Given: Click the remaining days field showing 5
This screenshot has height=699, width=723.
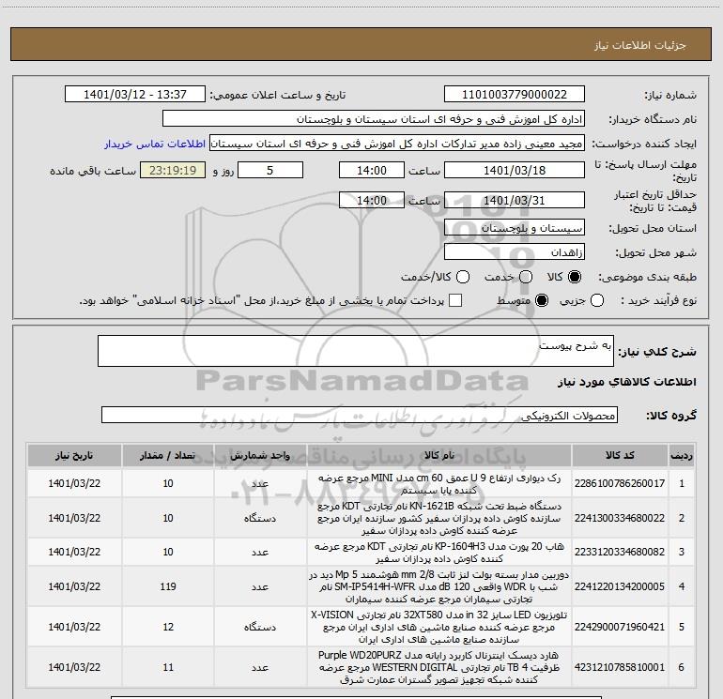Looking at the screenshot, I should [270, 171].
